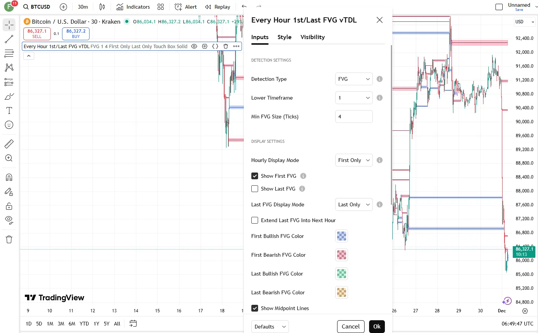538x333 pixels.
Task: Set the range to YTD
Action: pyautogui.click(x=84, y=324)
